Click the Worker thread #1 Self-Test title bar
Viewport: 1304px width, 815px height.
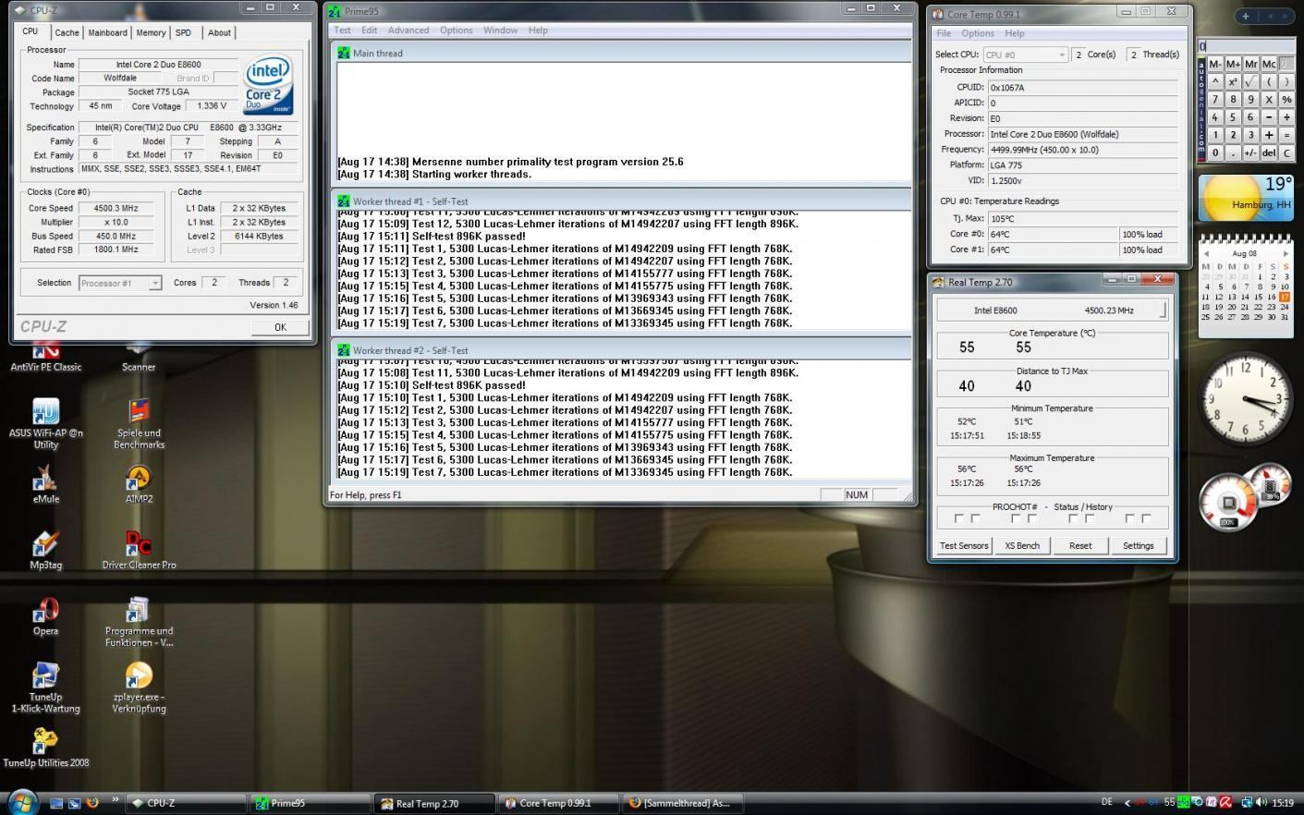pyautogui.click(x=621, y=201)
